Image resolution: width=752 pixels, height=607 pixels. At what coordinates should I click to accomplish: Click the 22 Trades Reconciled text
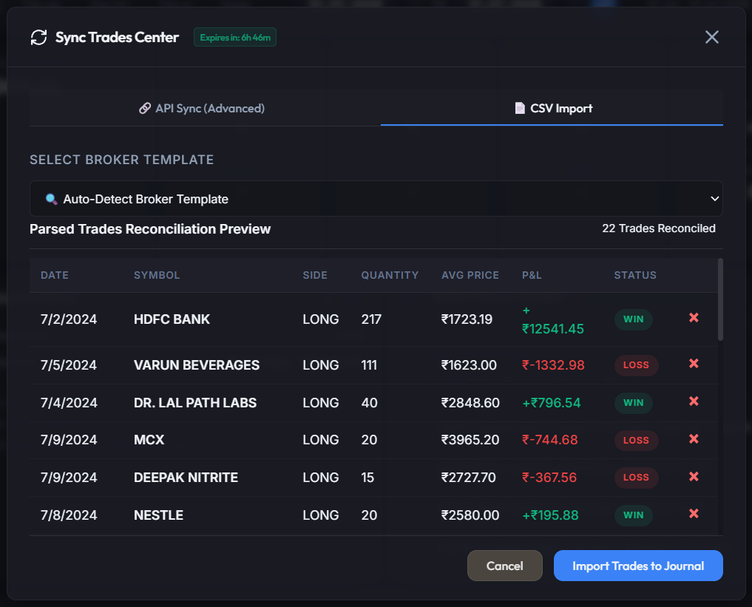pyautogui.click(x=659, y=228)
